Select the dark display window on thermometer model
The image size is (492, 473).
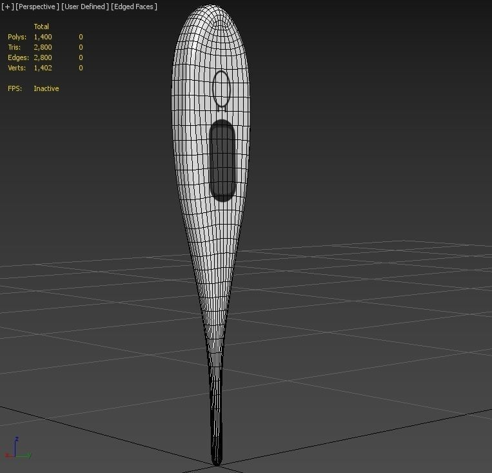(222, 161)
